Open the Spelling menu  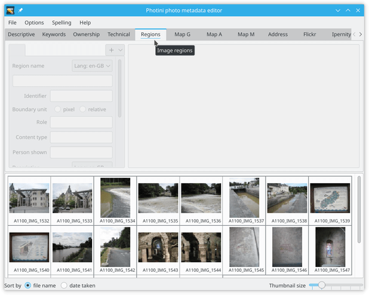61,23
